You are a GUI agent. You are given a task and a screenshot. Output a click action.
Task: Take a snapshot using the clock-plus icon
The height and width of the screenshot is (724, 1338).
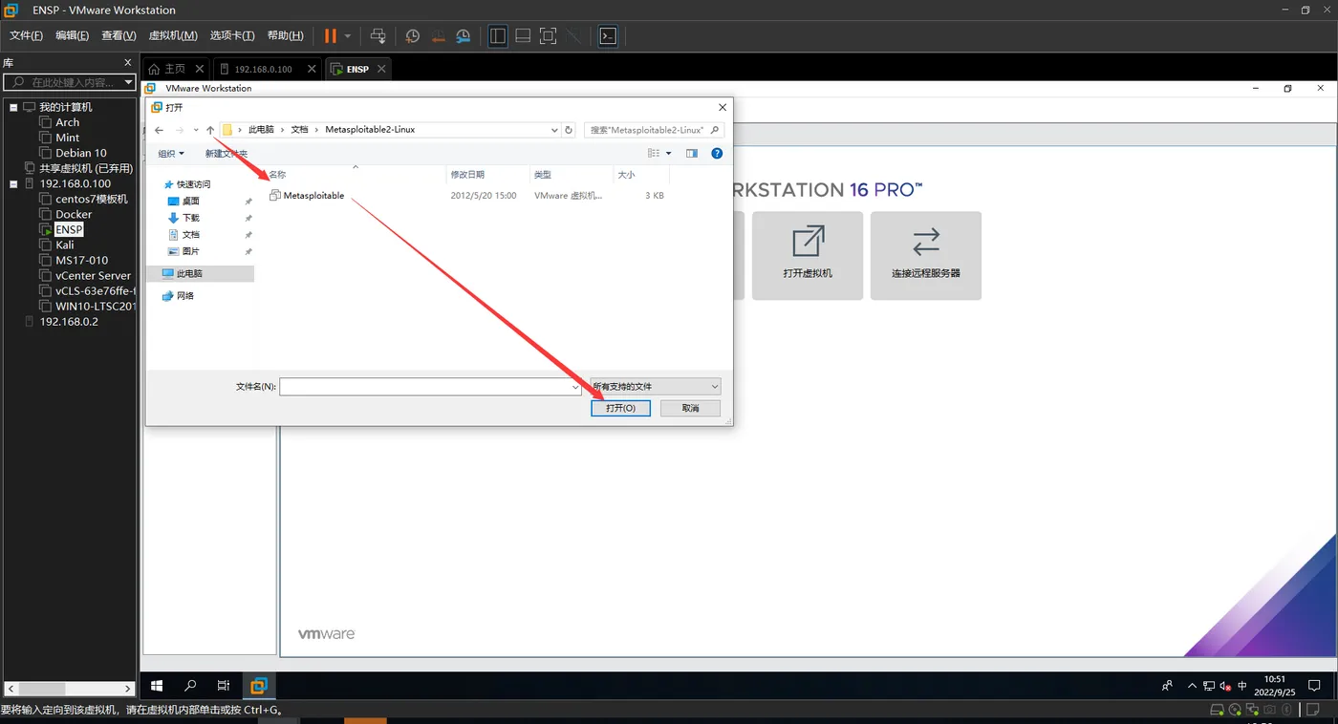pyautogui.click(x=413, y=36)
